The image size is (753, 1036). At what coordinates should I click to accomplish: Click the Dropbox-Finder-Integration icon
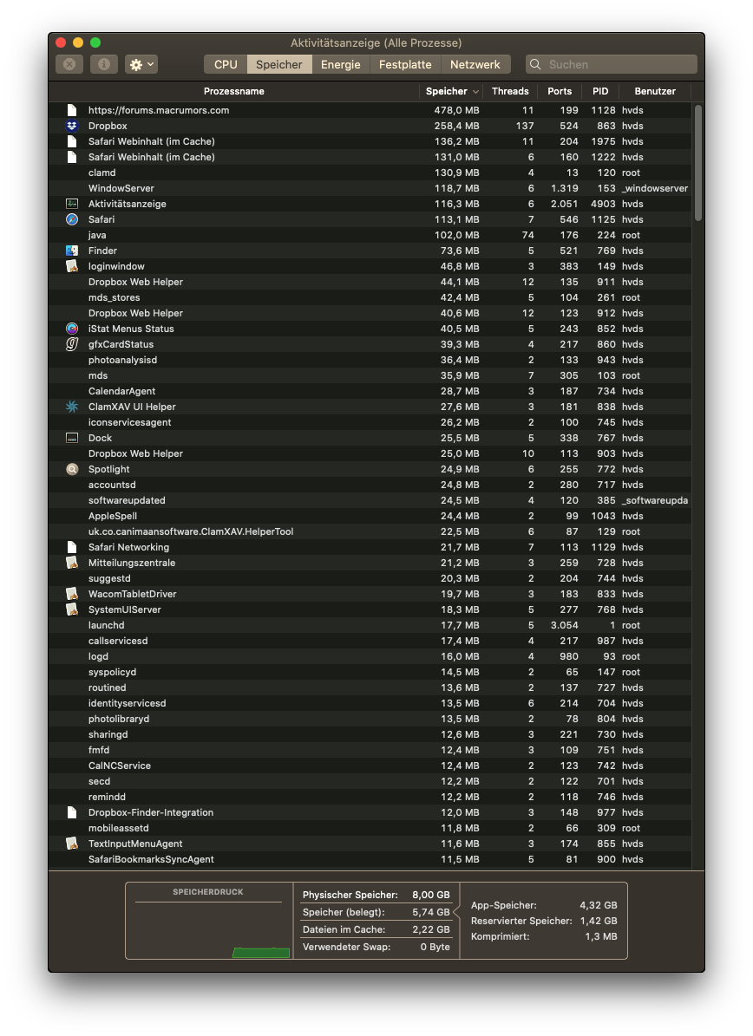pos(72,812)
